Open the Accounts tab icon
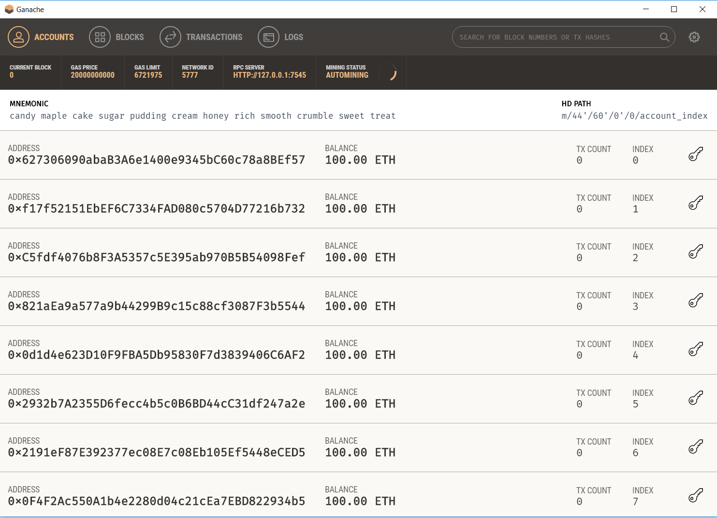This screenshot has height=518, width=717. [x=18, y=37]
